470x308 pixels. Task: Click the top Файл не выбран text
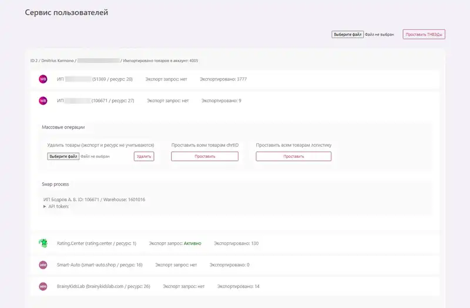(379, 35)
